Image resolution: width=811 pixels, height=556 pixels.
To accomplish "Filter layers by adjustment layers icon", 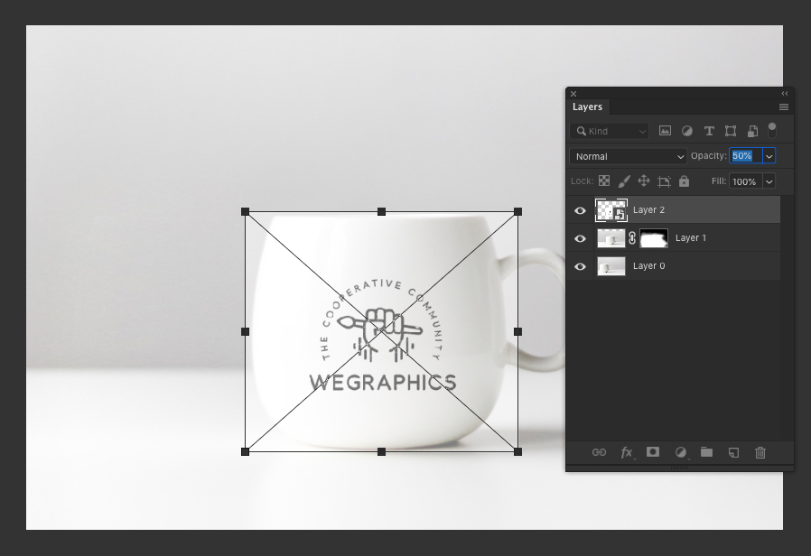I will (687, 131).
